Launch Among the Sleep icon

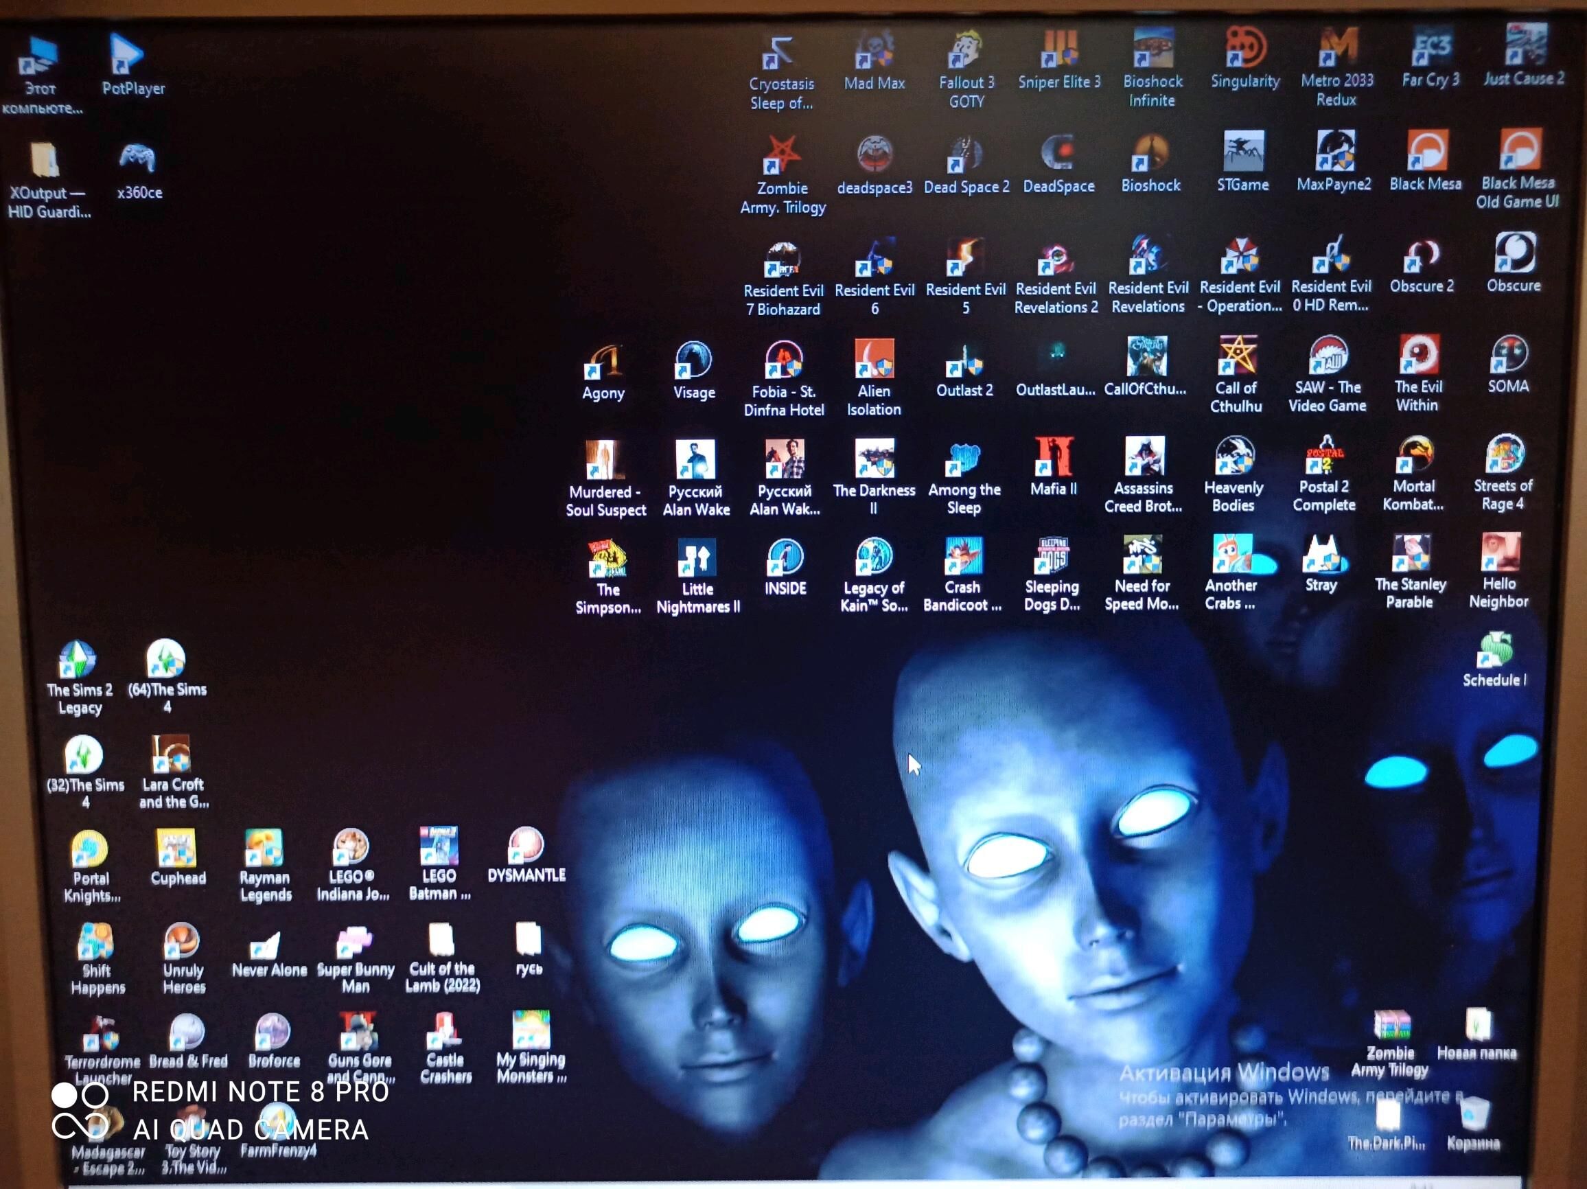tap(964, 459)
